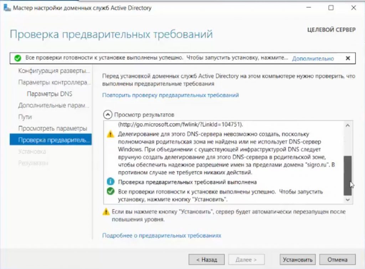
Task: Select Параметры DNS step in sidebar
Action: pos(50,94)
